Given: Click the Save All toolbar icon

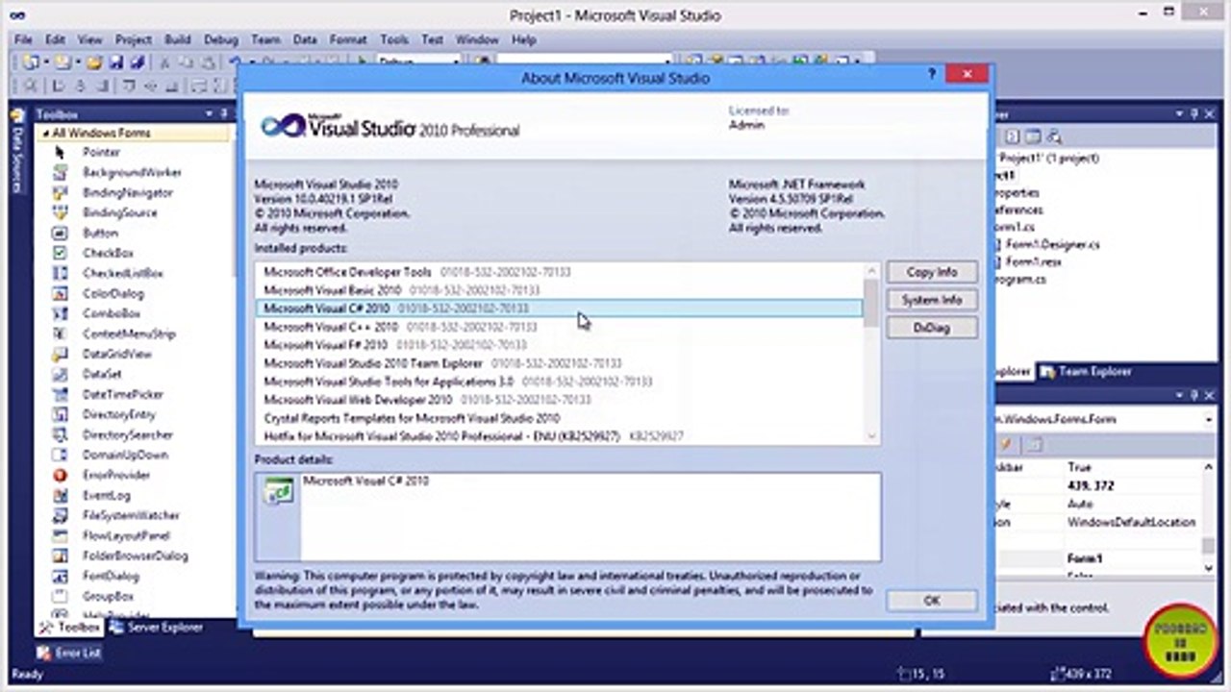Looking at the screenshot, I should (x=137, y=62).
